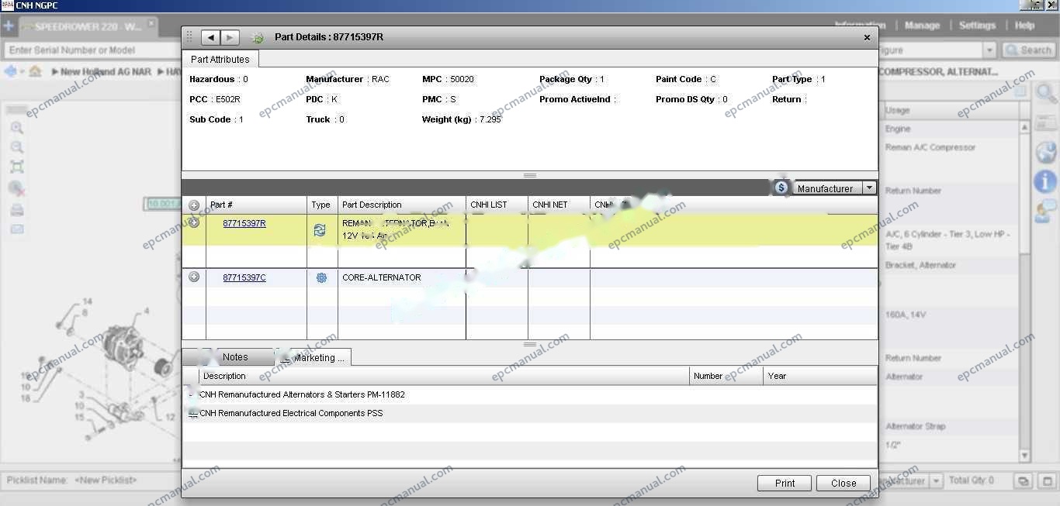1060x506 pixels.
Task: Click the blue information icon in the right sidebar
Action: (1045, 181)
